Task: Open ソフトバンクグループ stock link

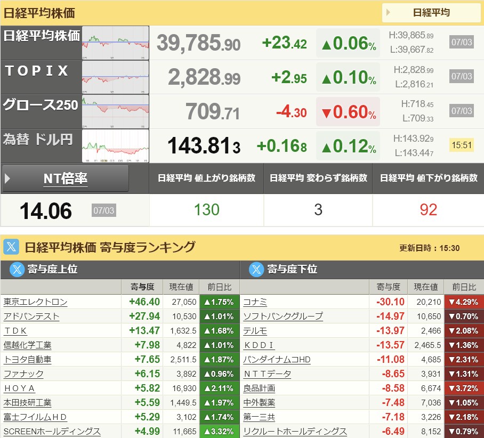Action: click(x=283, y=317)
